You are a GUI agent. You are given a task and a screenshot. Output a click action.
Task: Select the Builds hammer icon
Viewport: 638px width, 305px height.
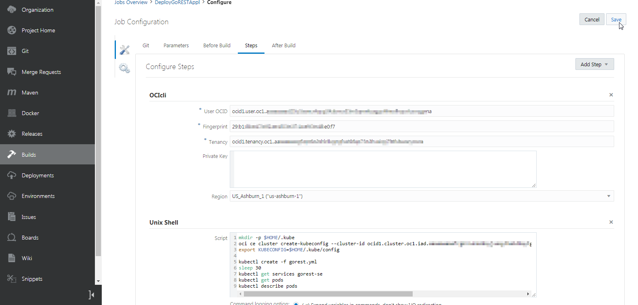(x=12, y=154)
